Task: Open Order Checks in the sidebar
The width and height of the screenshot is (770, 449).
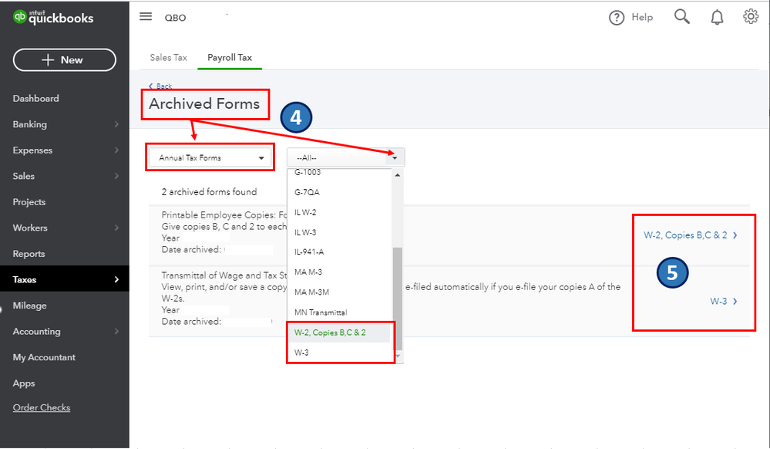Action: 42,407
